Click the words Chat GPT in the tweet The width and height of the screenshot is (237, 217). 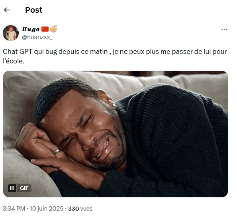point(18,51)
